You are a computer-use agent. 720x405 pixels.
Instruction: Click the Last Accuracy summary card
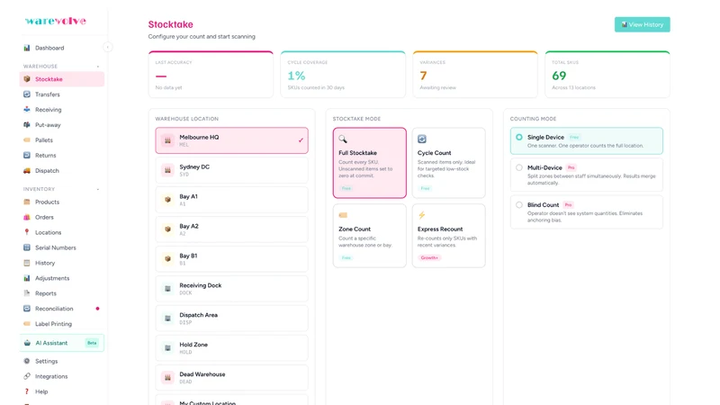(211, 75)
